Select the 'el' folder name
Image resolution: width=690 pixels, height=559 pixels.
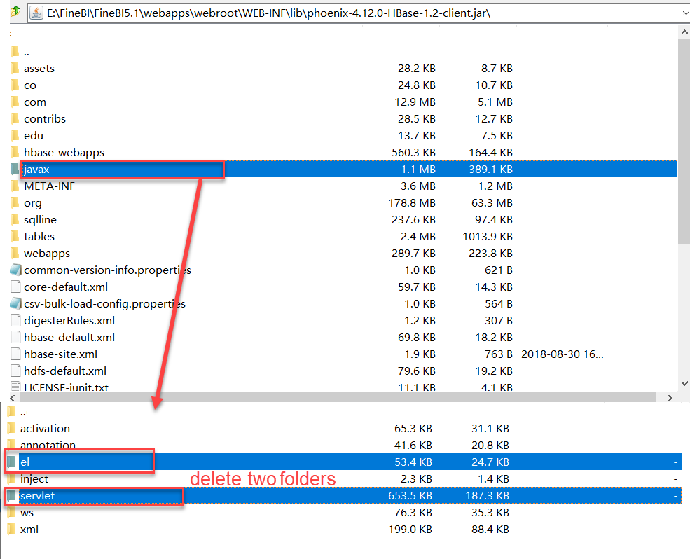point(25,462)
